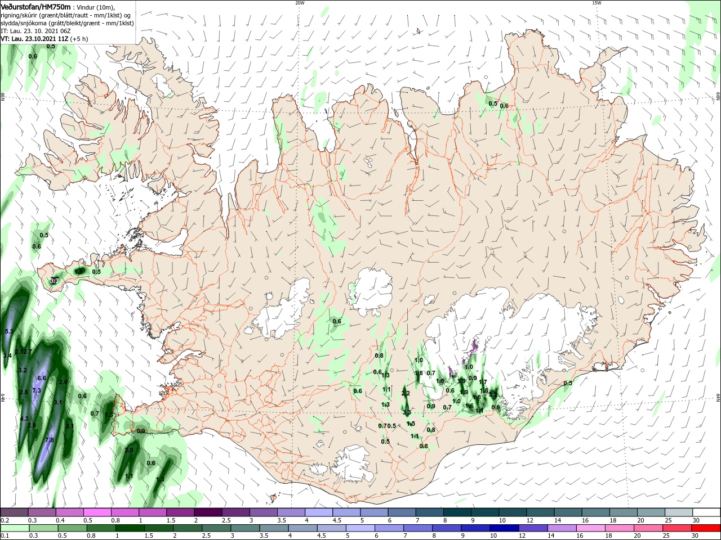Screen dimensions: 721x540
Task: Click the top-row swatch between 0.2 and 0.3
Action: pos(14,512)
